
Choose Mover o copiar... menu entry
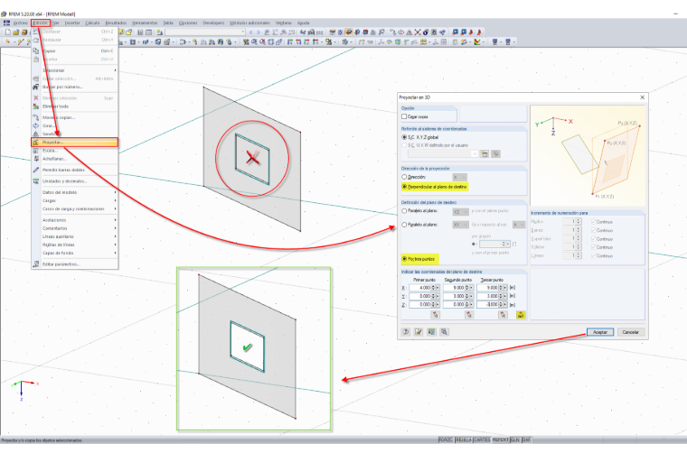(x=74, y=117)
